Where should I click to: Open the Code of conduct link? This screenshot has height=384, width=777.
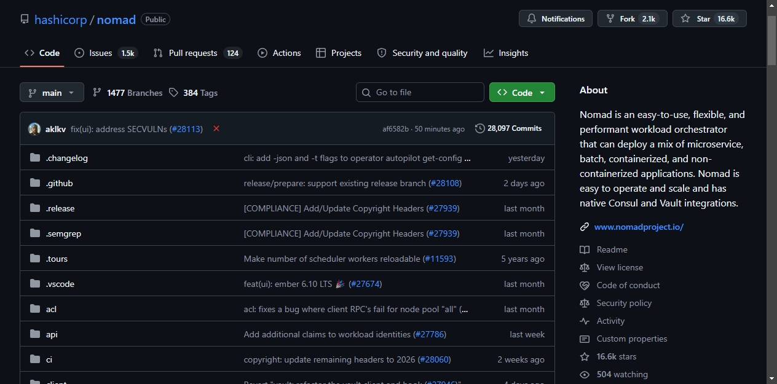pyautogui.click(x=628, y=285)
